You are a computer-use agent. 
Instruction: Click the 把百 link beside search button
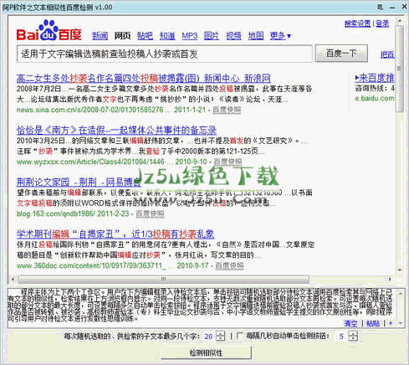tap(388, 54)
